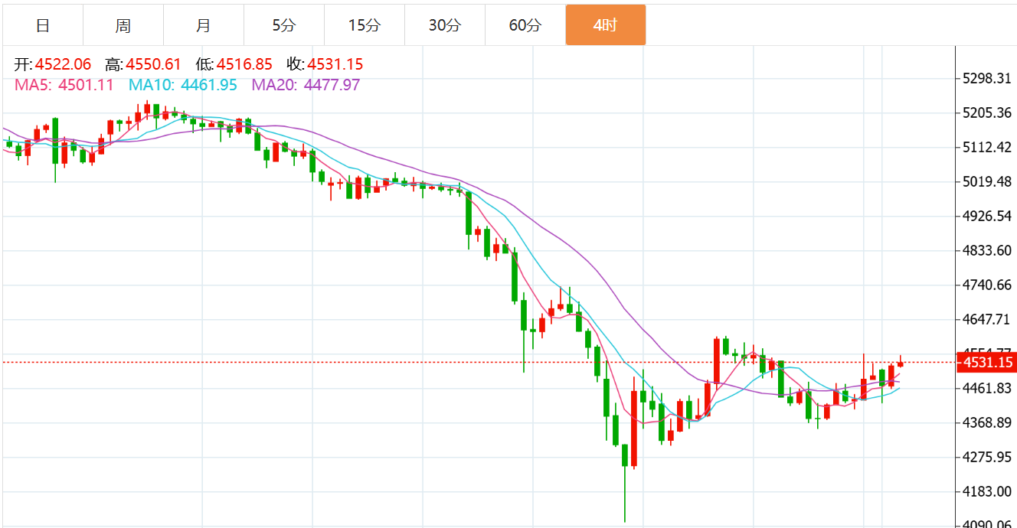1017x528 pixels.
Task: Show the 30分 candlestick chart
Action: coord(444,25)
